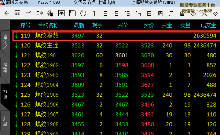The width and height of the screenshot is (220, 135).
Task: Click the back arrow icon
Action: point(7,13)
